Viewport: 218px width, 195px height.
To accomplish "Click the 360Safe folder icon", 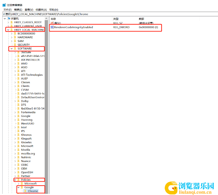I will 19,52.
